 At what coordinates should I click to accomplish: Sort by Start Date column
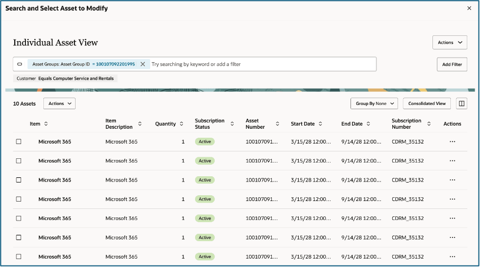coord(320,123)
